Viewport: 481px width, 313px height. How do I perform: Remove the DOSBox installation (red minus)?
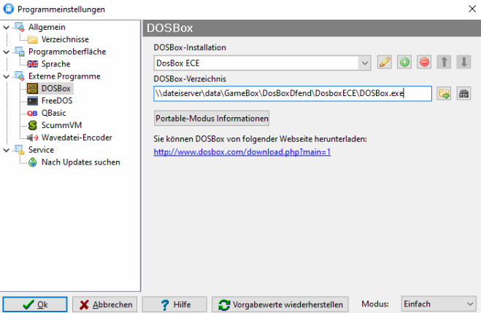(424, 63)
